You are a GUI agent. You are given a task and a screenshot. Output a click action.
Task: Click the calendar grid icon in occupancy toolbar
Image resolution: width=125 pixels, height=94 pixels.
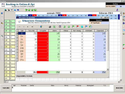60,27
